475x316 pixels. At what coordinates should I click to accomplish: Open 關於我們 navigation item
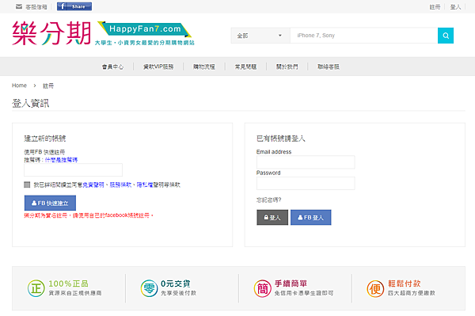tap(287, 67)
